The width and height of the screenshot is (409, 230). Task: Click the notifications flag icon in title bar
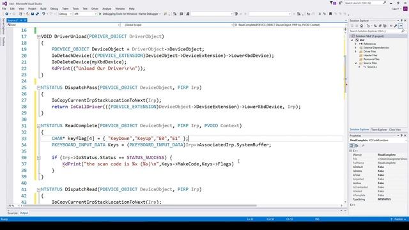tap(332, 3)
